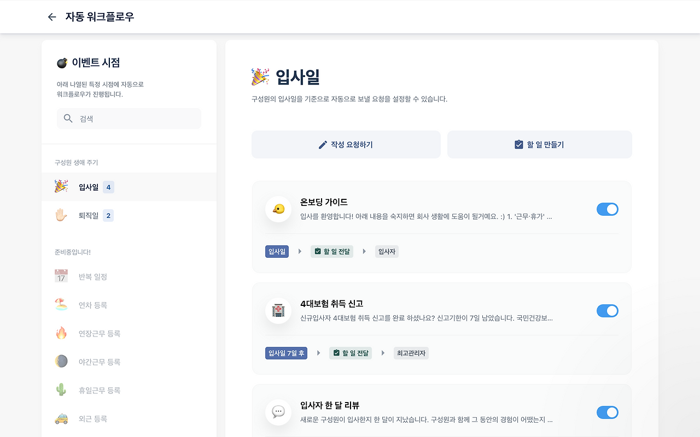Click the clipboard icon in 온보딩 가이드's 할 일 전달 chip
The width and height of the screenshot is (700, 437).
(318, 252)
